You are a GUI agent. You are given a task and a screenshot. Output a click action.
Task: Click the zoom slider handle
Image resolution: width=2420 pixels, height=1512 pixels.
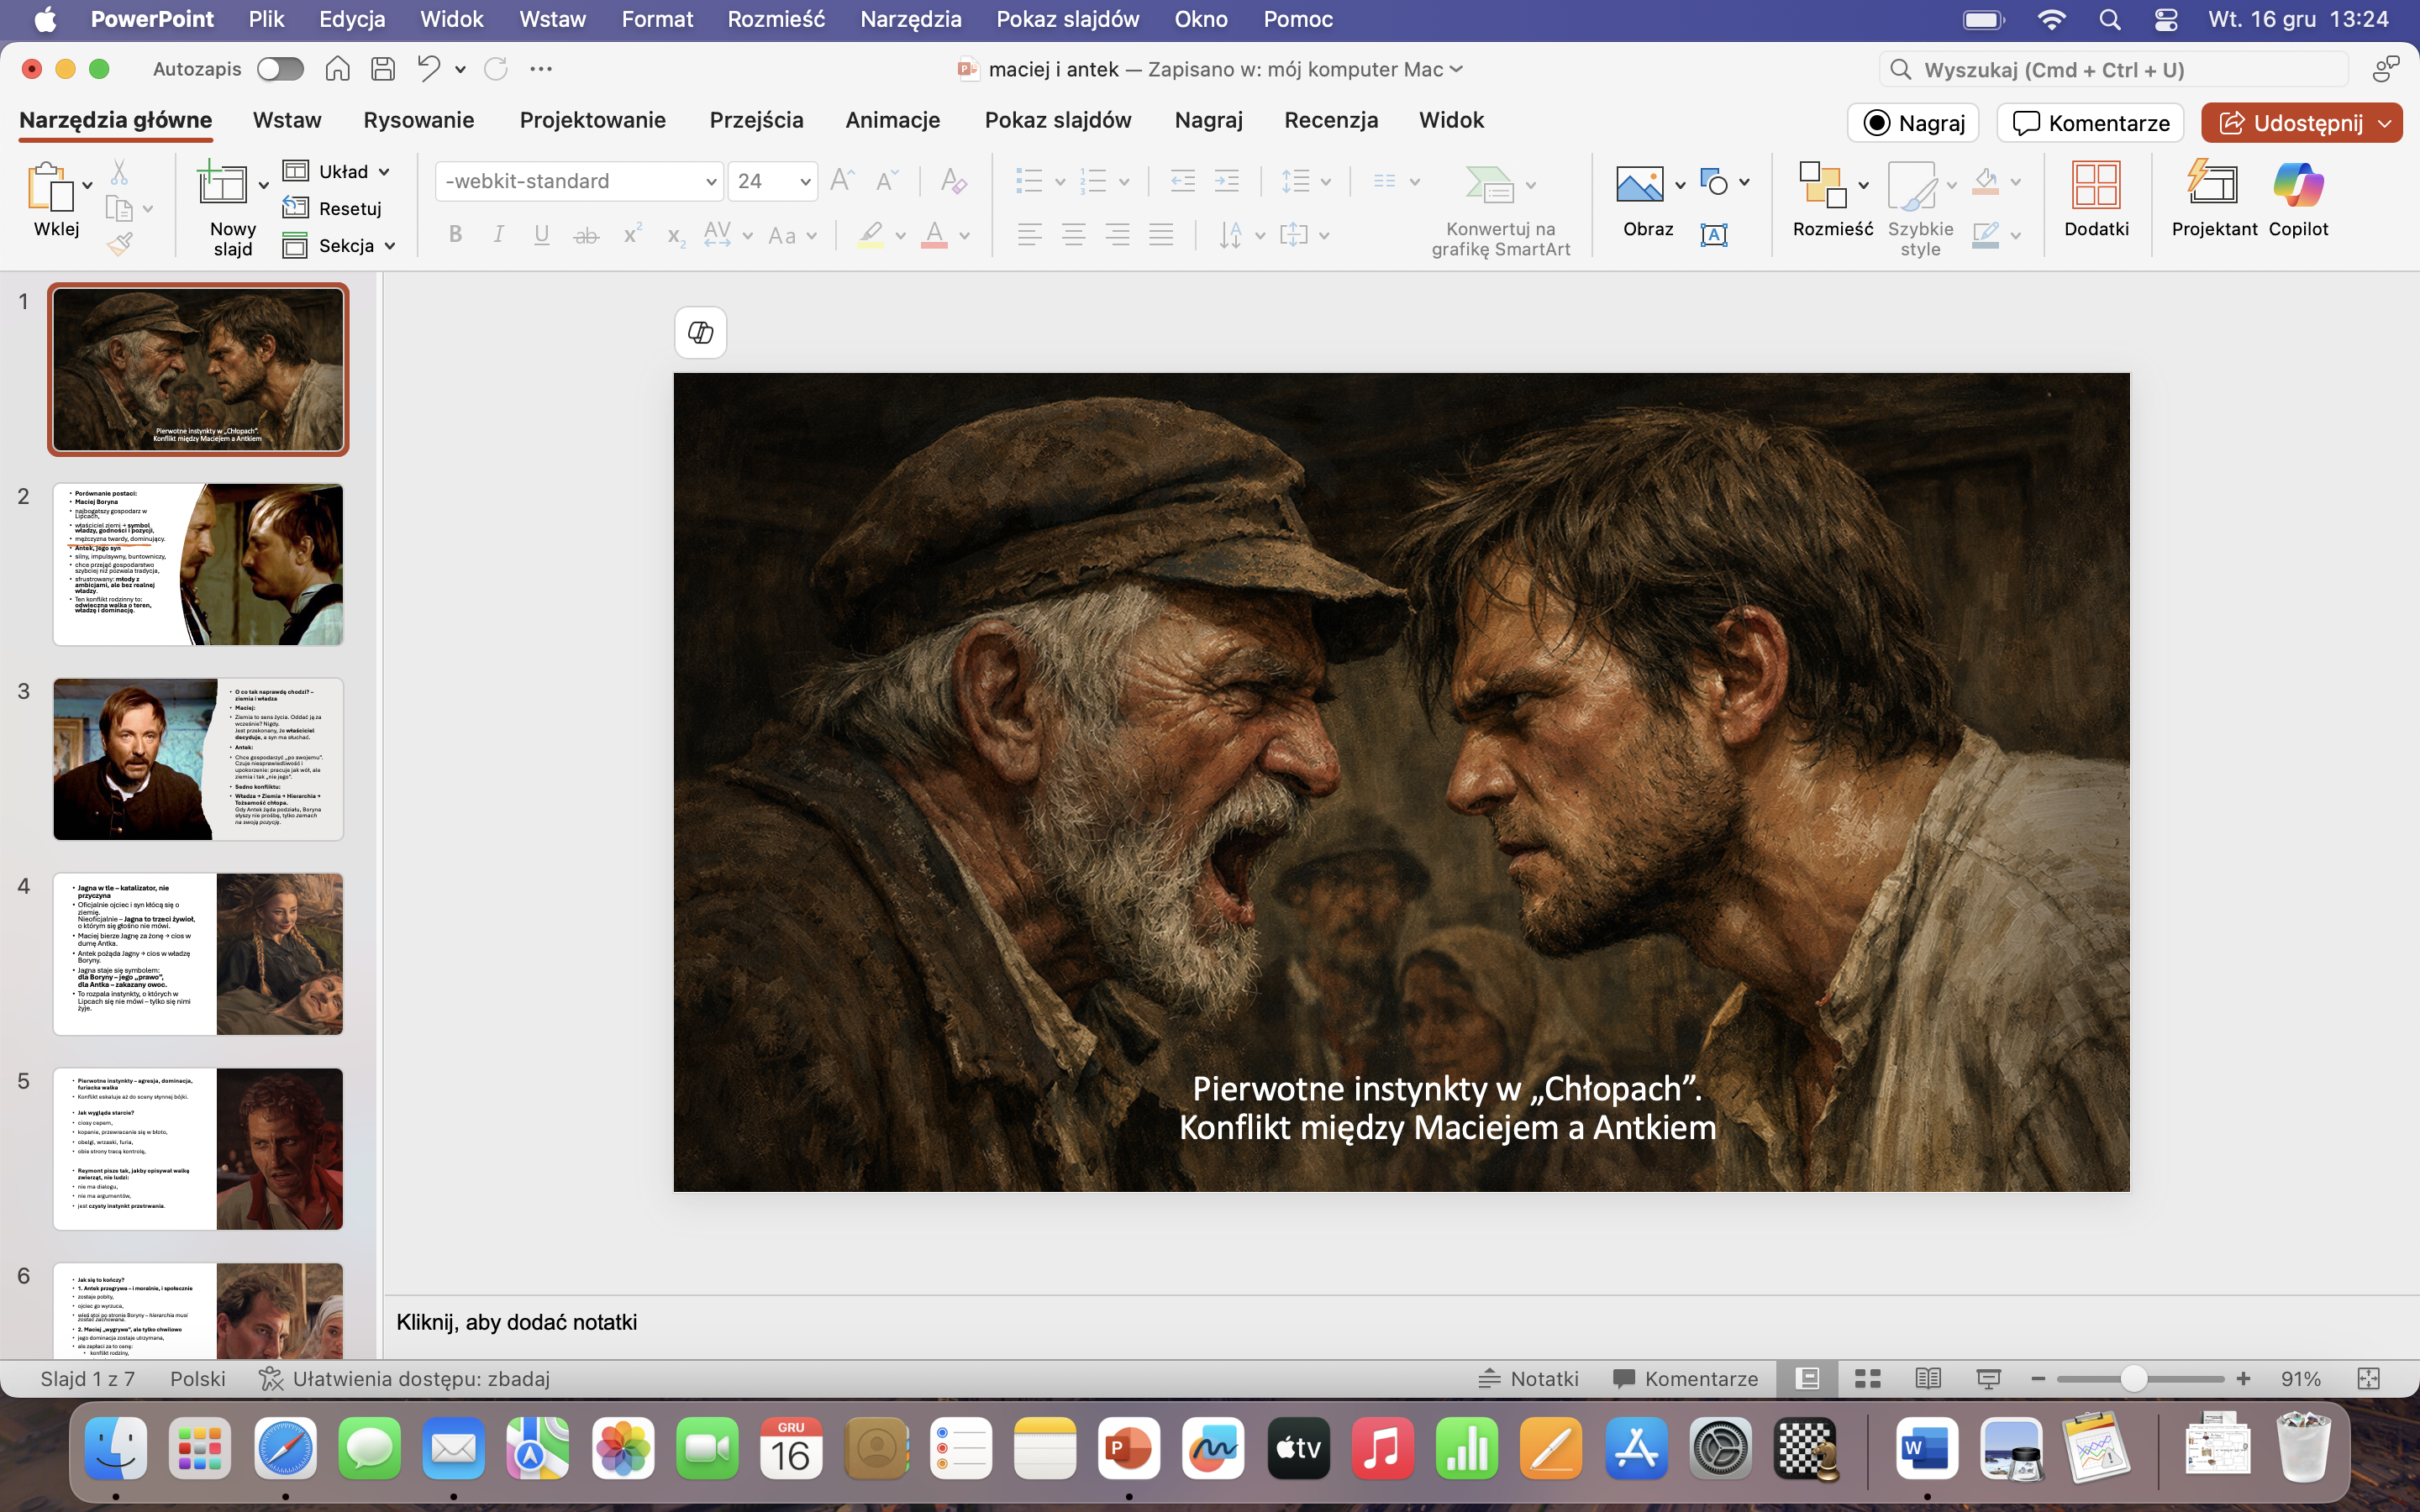point(2134,1379)
